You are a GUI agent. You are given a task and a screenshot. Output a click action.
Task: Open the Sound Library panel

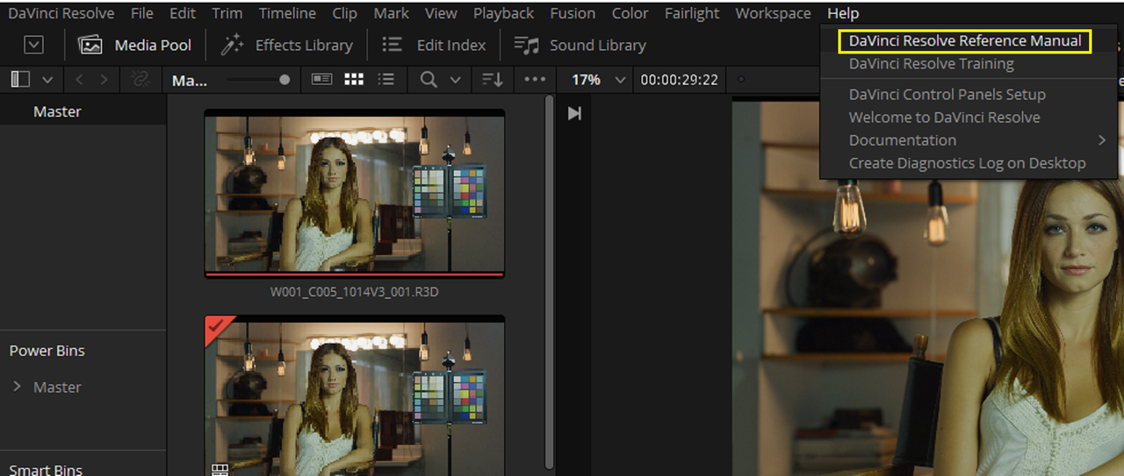pos(580,45)
